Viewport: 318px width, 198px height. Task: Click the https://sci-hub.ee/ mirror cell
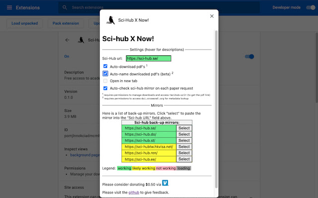click(149, 159)
